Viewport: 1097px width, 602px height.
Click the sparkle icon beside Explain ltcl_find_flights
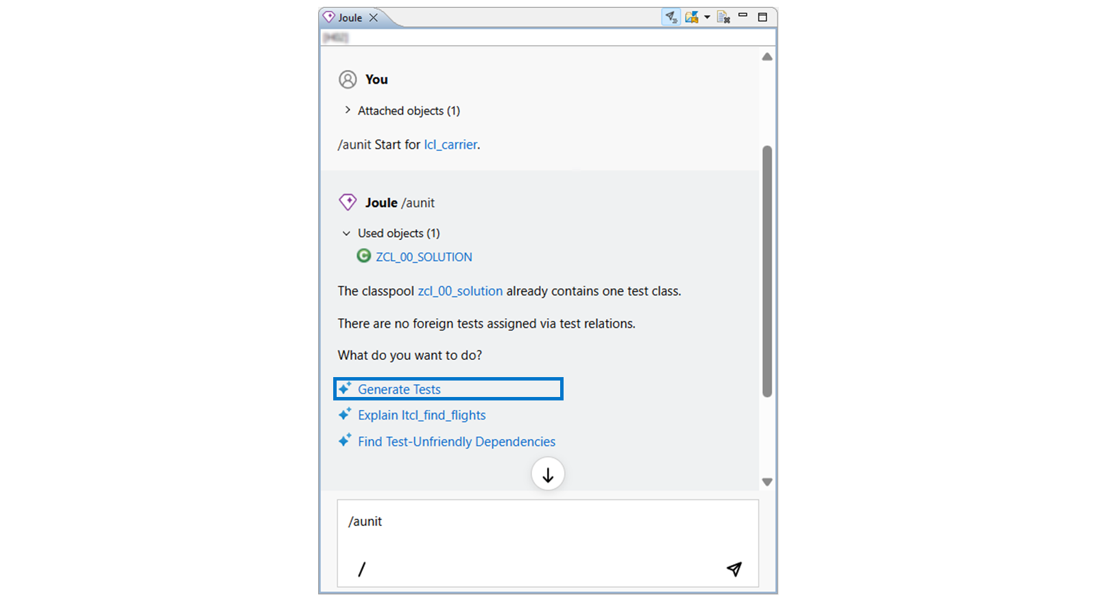pyautogui.click(x=345, y=414)
